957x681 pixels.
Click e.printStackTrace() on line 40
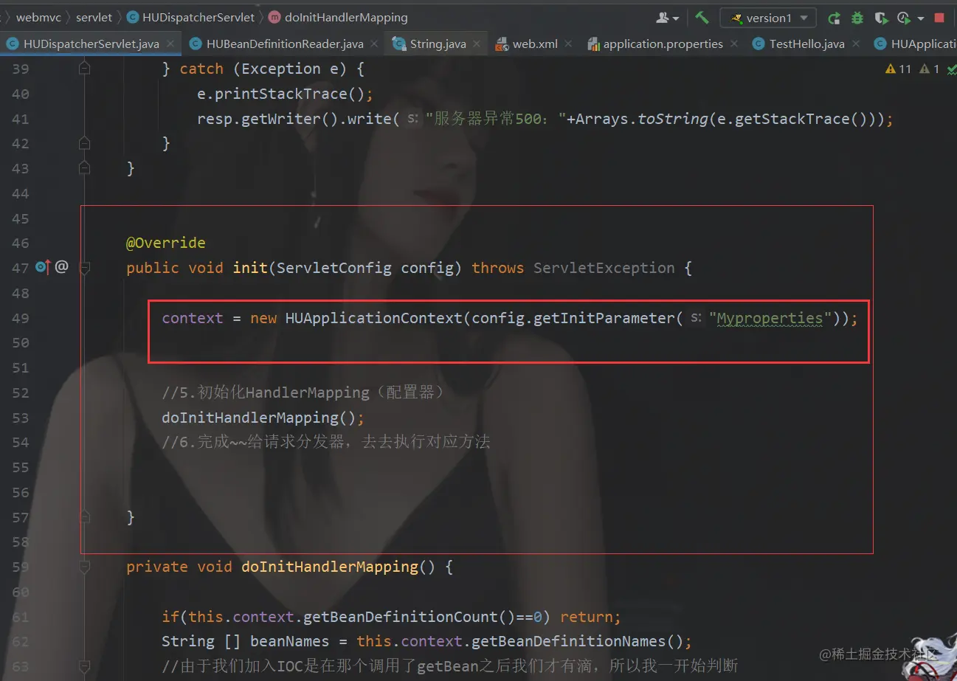pyautogui.click(x=281, y=94)
